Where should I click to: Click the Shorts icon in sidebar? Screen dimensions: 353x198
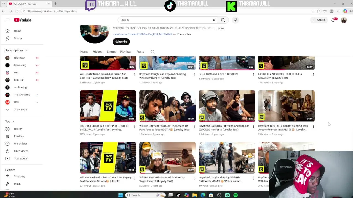pos(7,38)
